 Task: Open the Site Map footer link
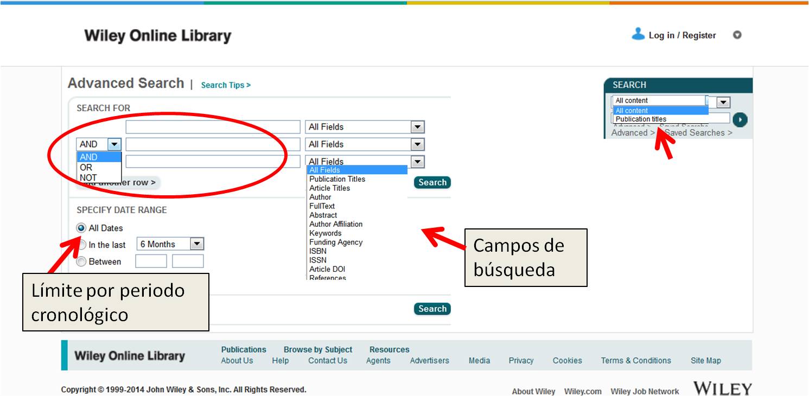[x=706, y=361]
